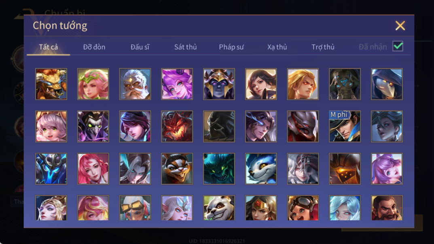The image size is (434, 244).
Task: Open the Sát thủ tab
Action: point(185,47)
